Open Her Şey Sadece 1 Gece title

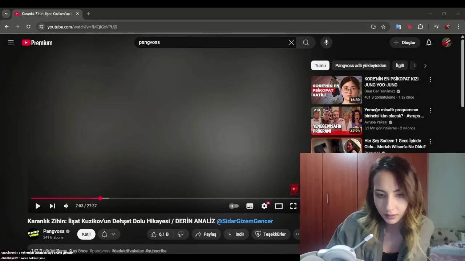point(395,144)
